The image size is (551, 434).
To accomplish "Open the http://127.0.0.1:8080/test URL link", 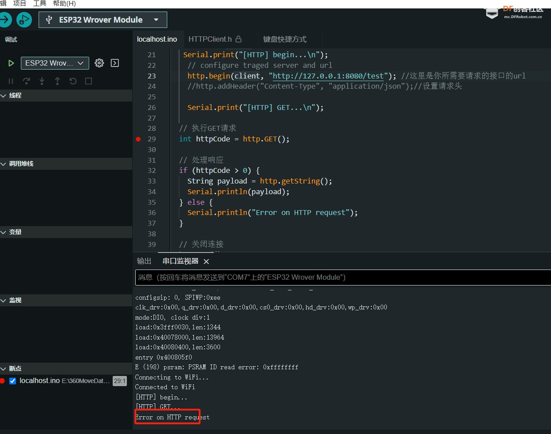I will [x=328, y=76].
